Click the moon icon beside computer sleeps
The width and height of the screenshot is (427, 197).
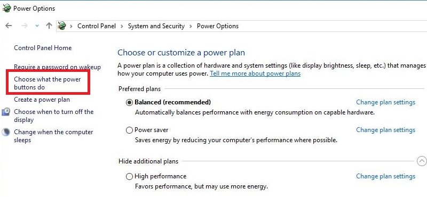pos(6,132)
